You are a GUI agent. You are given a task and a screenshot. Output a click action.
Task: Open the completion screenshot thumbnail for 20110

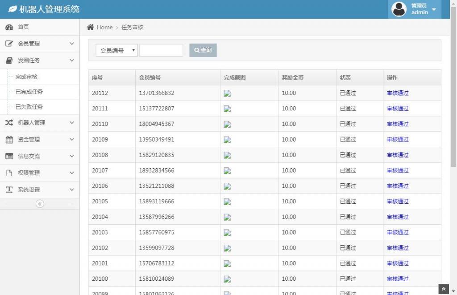point(227,124)
